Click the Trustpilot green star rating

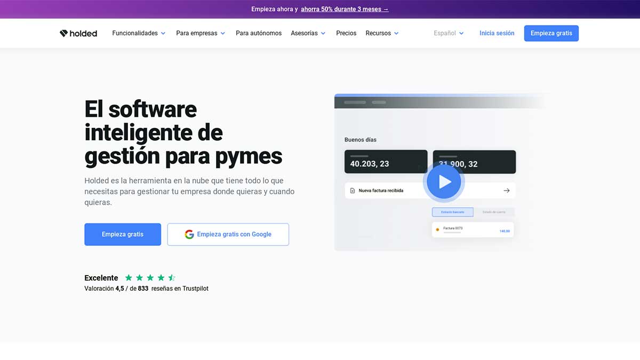tap(150, 278)
